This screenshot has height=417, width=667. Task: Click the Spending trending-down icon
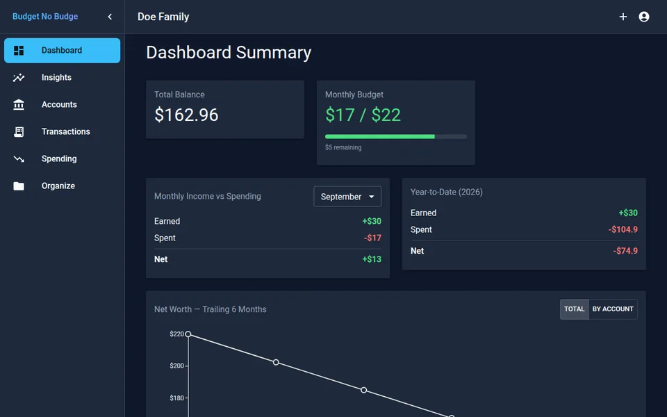click(x=19, y=159)
